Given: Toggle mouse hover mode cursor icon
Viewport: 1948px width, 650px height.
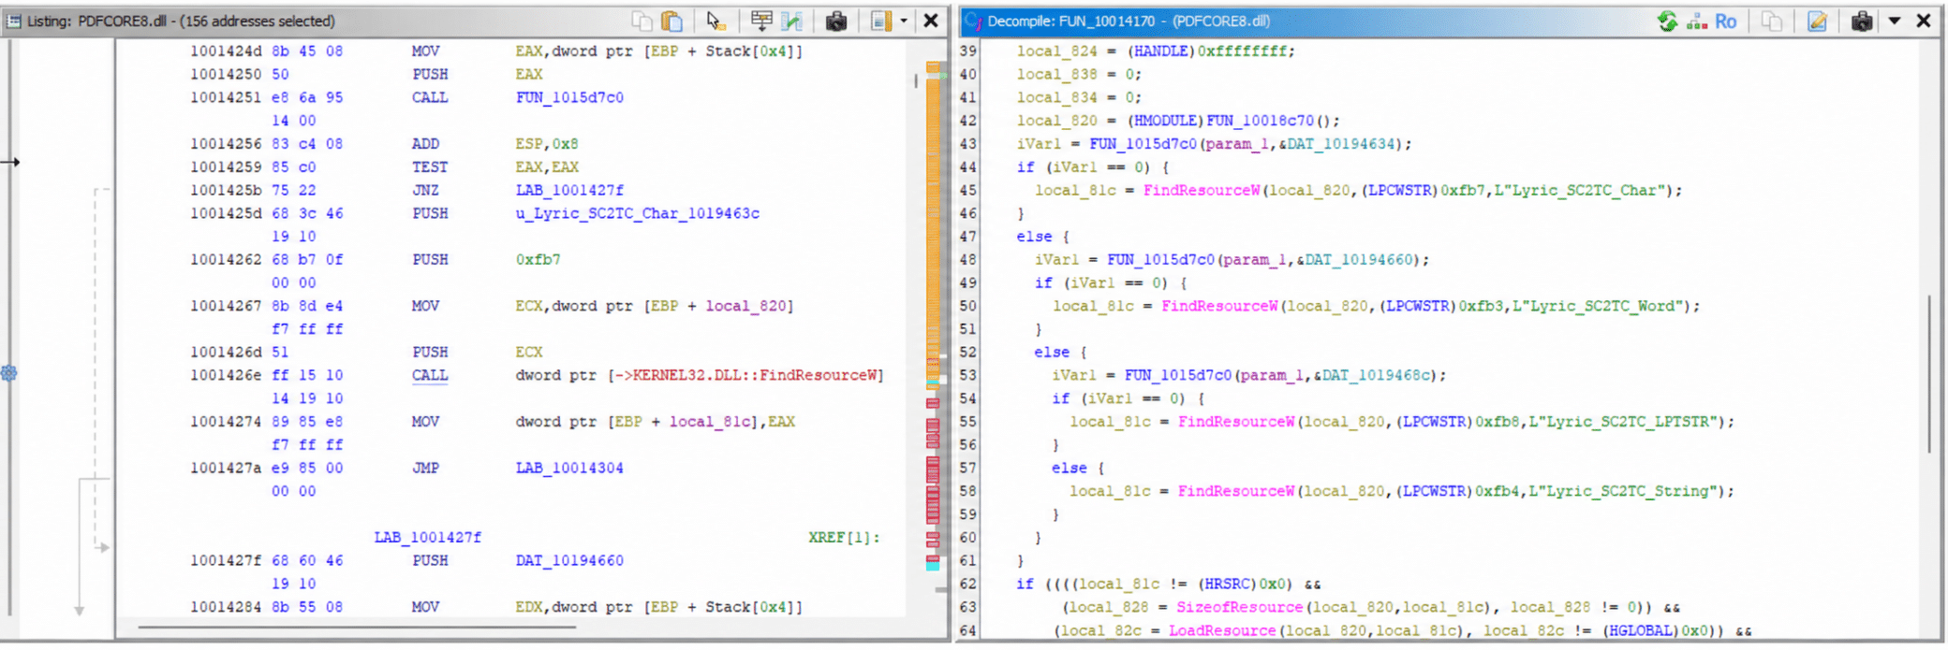Looking at the screenshot, I should (x=716, y=21).
